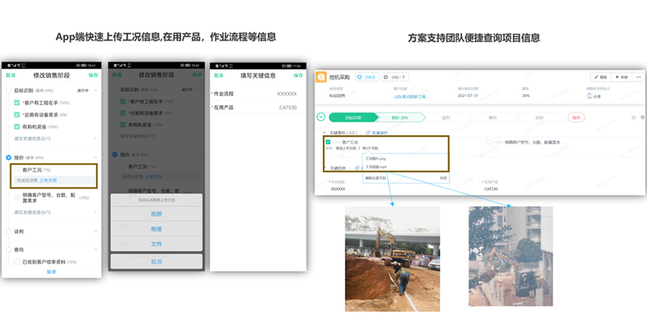647x313 pixels.
Task: Tap the 输单 link at the first phone's bottom
Action: 51,272
